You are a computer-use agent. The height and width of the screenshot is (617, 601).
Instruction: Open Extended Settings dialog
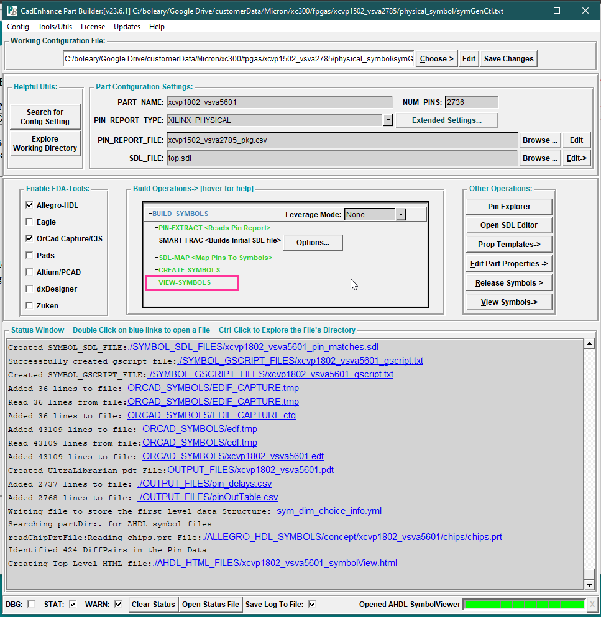click(x=446, y=120)
